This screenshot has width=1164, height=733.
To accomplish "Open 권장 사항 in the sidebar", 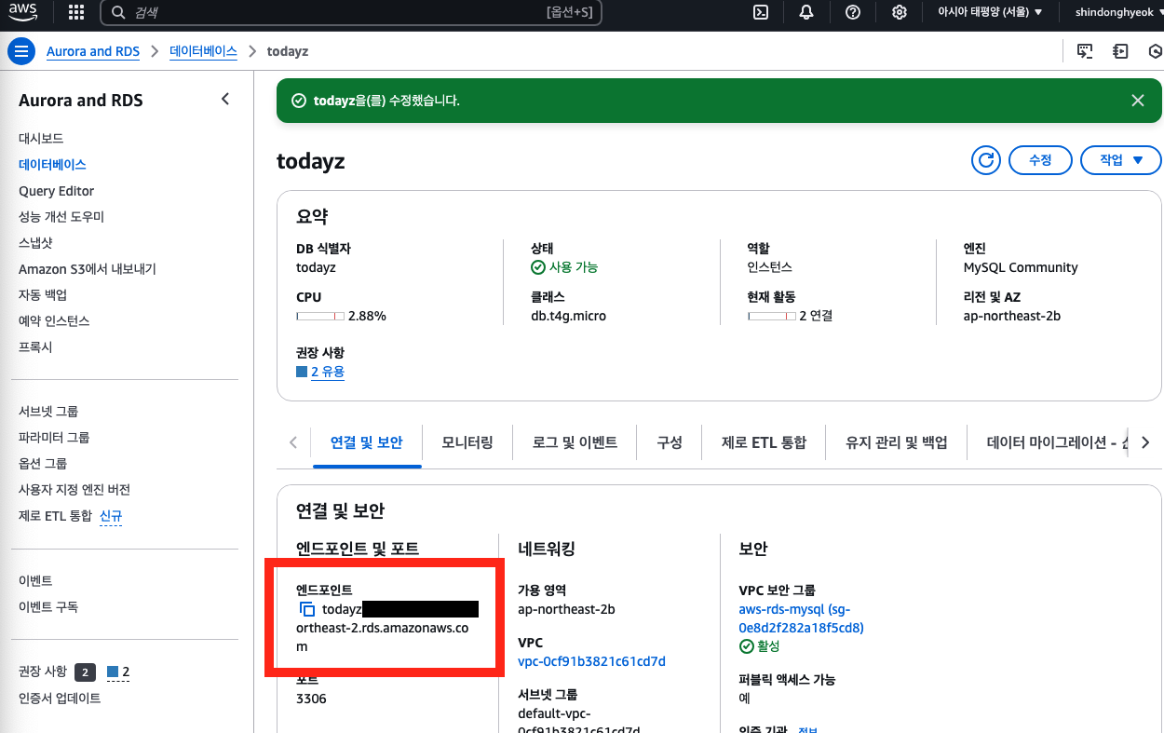I will (43, 671).
